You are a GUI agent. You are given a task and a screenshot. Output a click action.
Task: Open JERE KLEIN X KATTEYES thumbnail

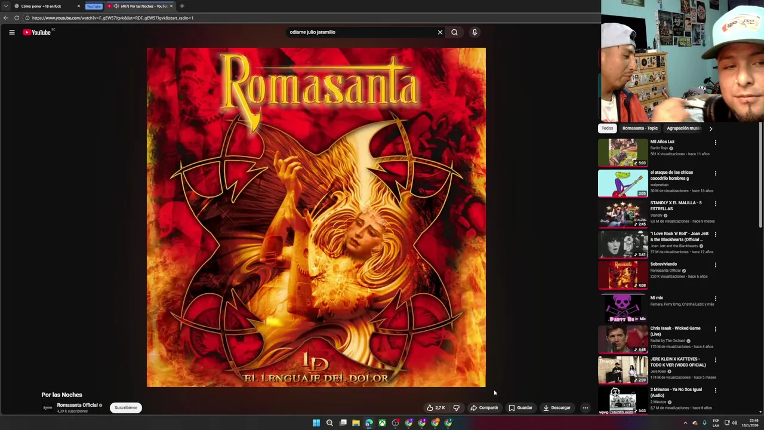623,370
